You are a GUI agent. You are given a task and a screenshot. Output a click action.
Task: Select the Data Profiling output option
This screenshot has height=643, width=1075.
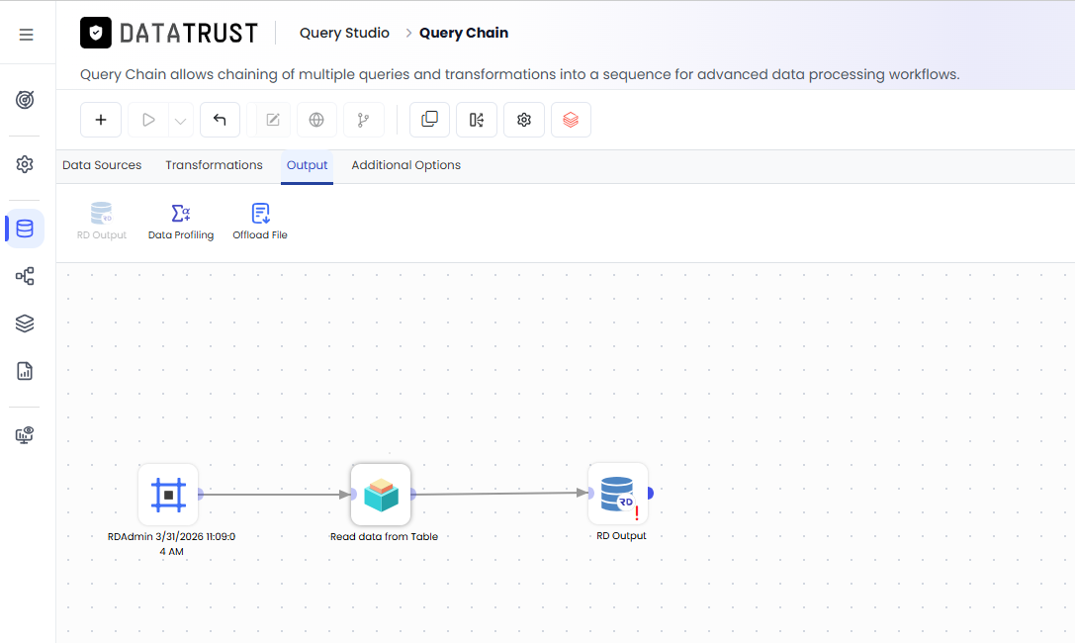click(x=181, y=222)
